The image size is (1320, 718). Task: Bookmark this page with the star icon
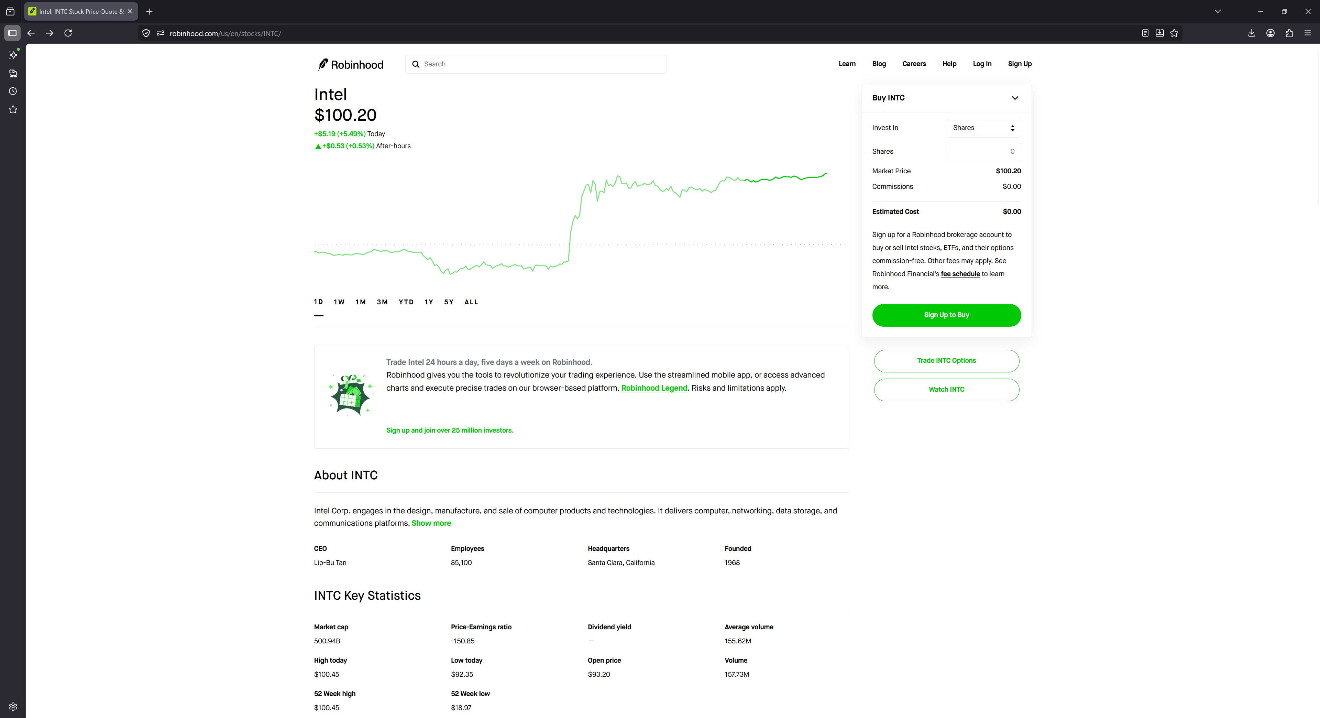pos(1175,33)
